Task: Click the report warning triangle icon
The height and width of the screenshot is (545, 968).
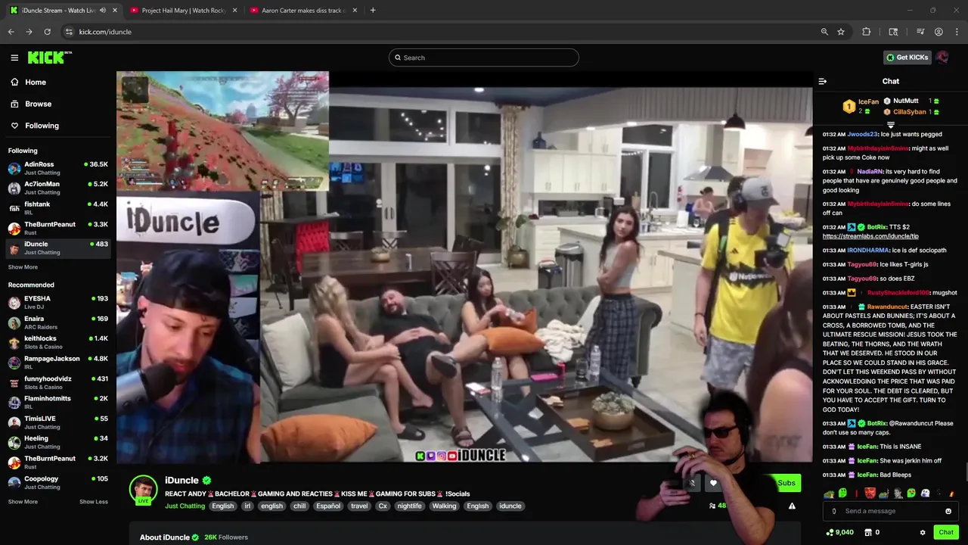Action: (792, 506)
